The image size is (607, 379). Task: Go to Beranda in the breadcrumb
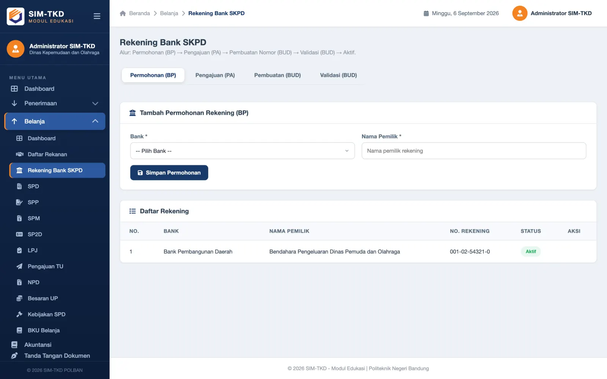tap(139, 13)
